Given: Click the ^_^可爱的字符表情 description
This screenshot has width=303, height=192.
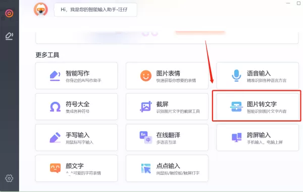Looking at the screenshot, I should pyautogui.click(x=83, y=173).
